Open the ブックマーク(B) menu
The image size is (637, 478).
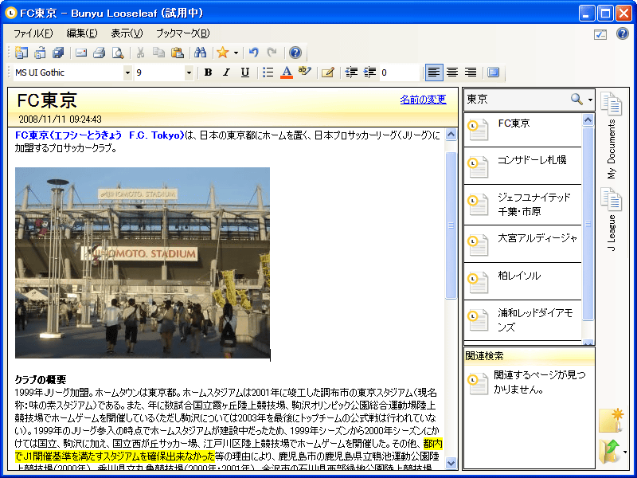click(x=183, y=33)
